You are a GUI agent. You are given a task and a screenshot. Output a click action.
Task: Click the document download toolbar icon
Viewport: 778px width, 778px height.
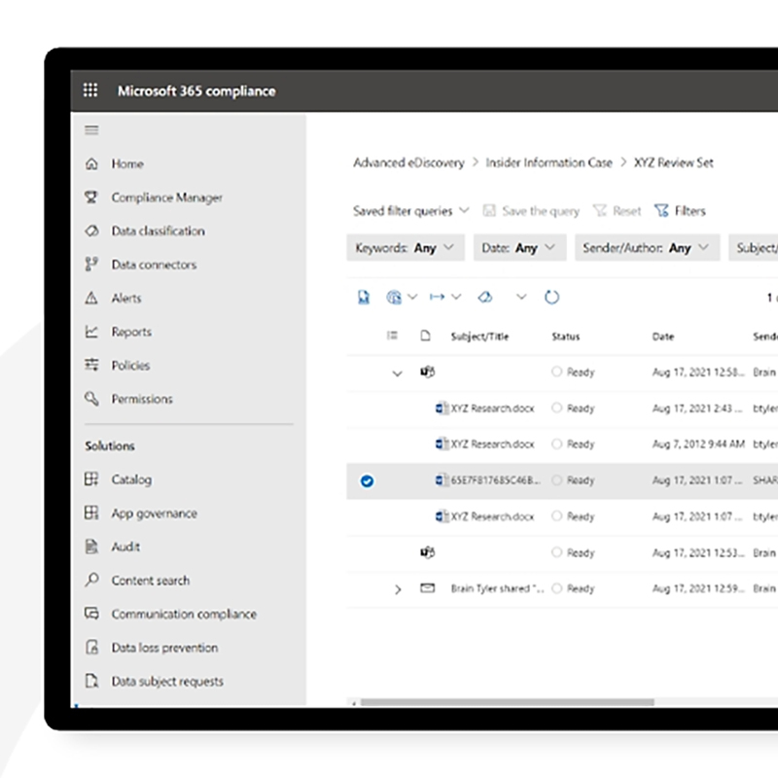(x=364, y=298)
